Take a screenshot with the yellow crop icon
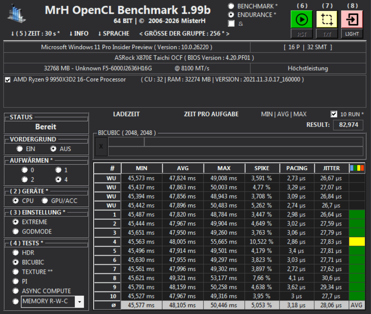 click(327, 19)
